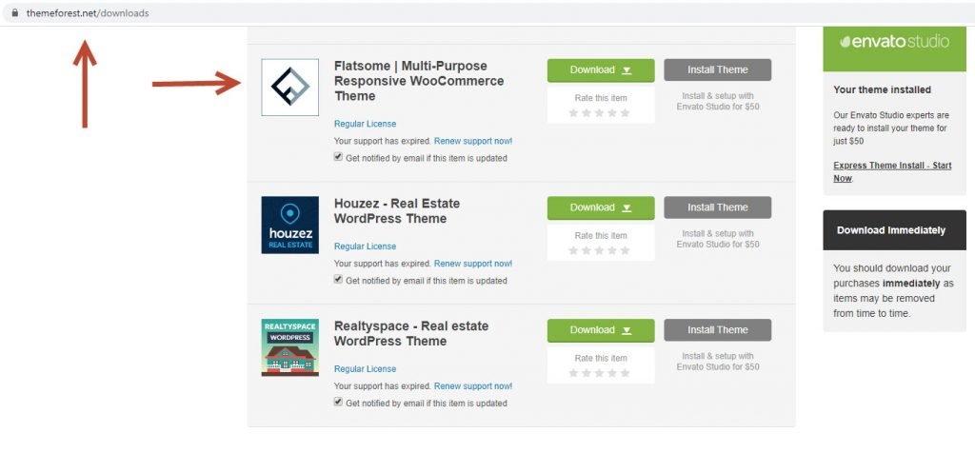Viewport: 975px width, 453px height.
Task: Click the themeforest.net/downloads address bar URL
Action: pyautogui.click(x=88, y=13)
